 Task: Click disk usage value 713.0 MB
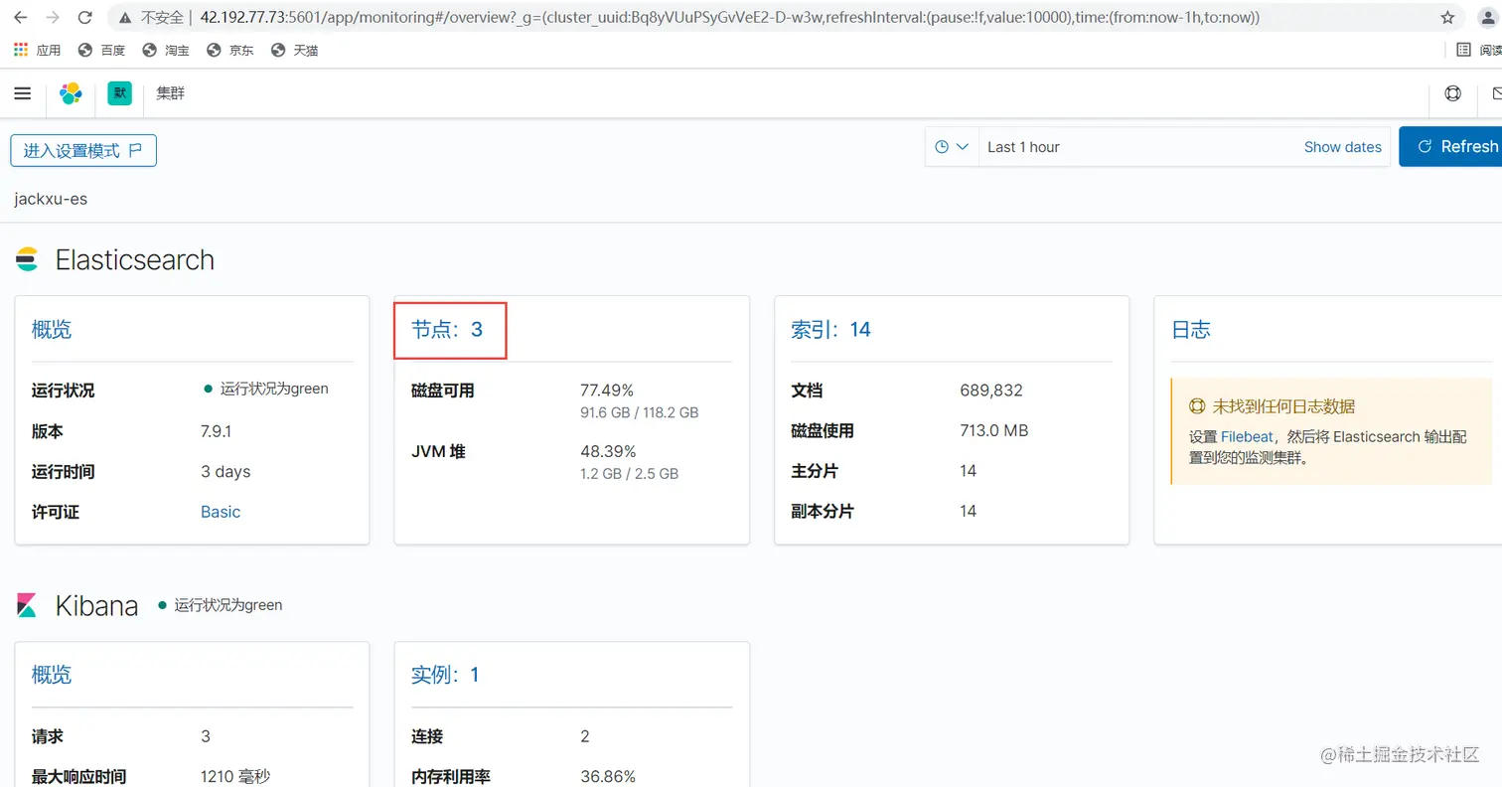(x=994, y=430)
